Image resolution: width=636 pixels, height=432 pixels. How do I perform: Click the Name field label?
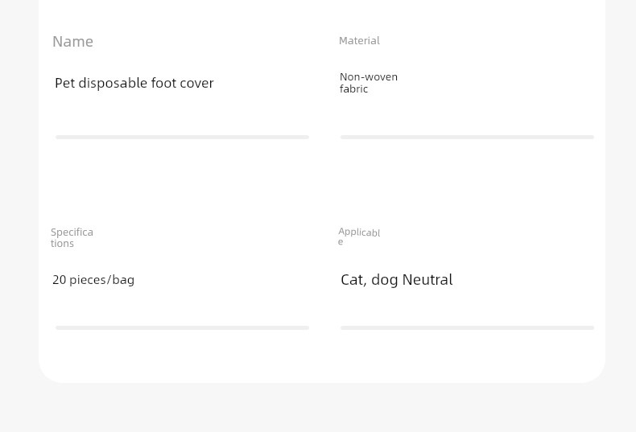pyautogui.click(x=72, y=41)
